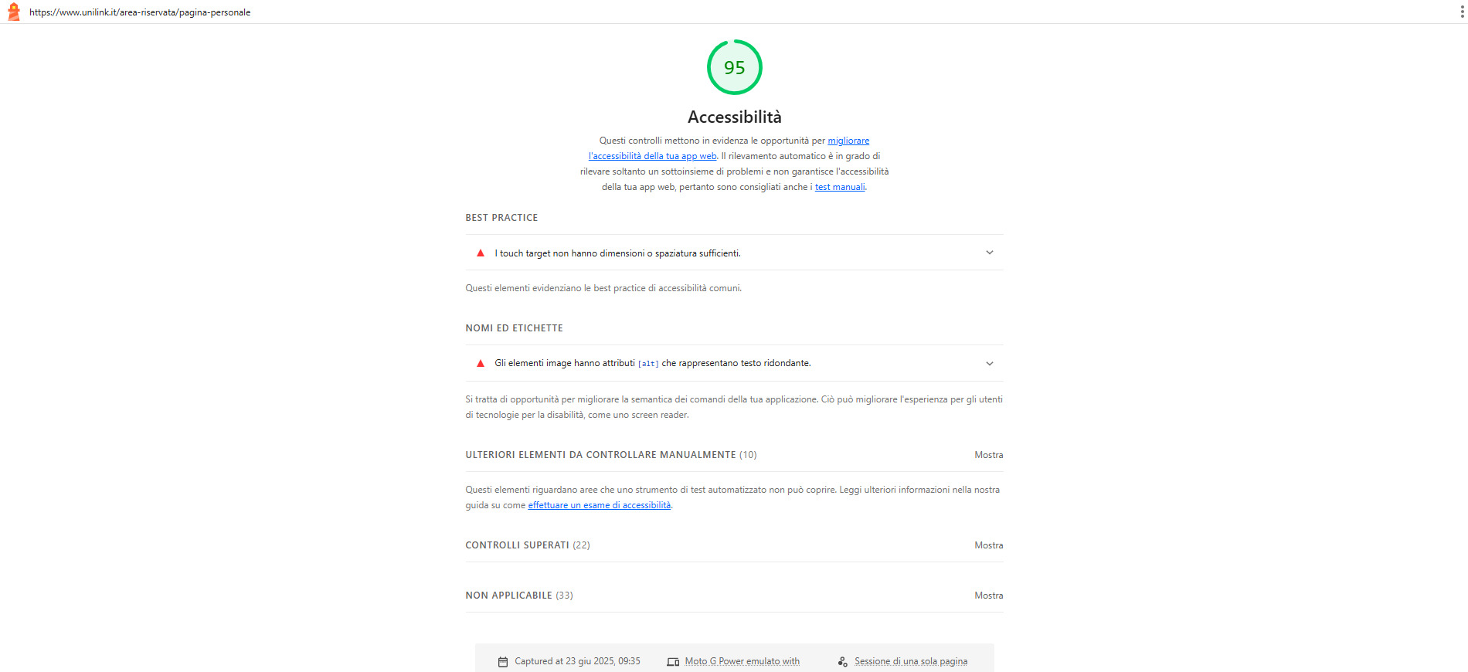Click Moto G Power emulato with link
The width and height of the screenshot is (1468, 672).
tap(742, 661)
